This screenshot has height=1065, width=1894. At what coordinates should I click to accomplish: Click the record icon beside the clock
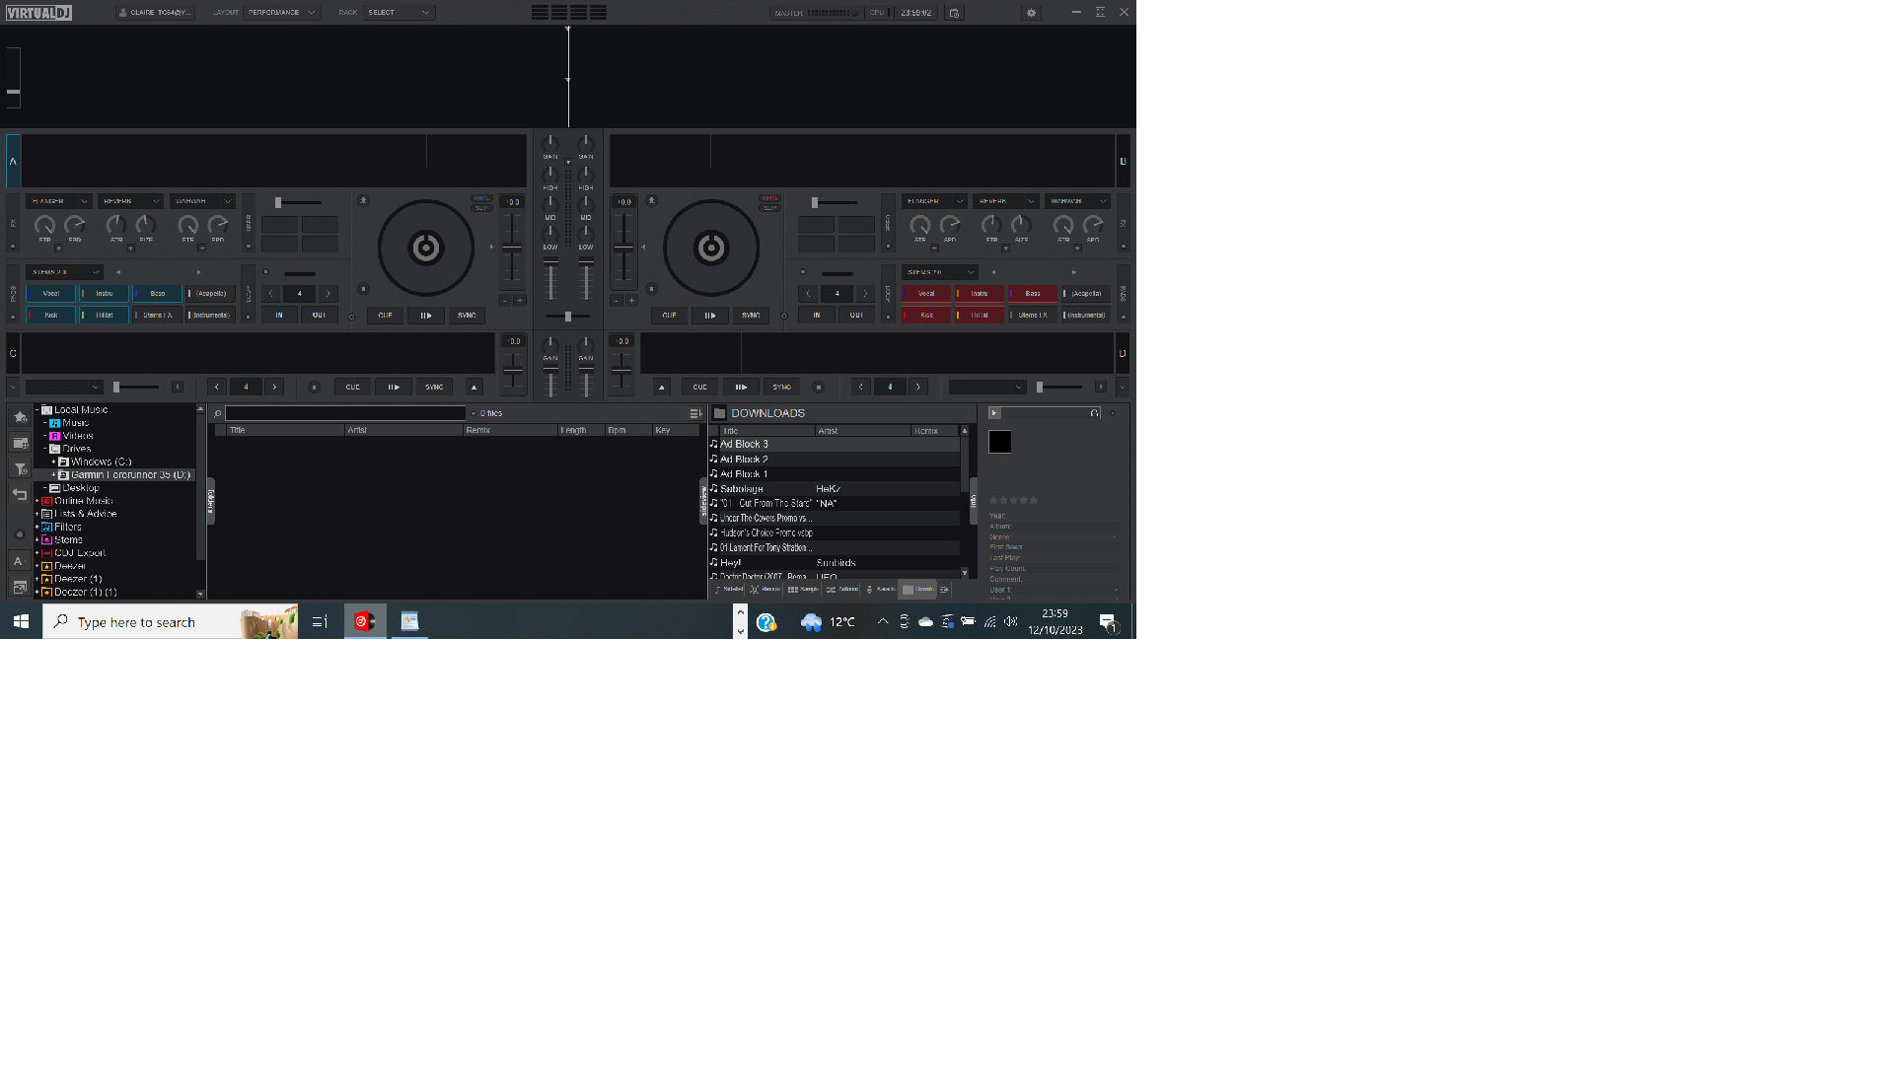(x=954, y=13)
